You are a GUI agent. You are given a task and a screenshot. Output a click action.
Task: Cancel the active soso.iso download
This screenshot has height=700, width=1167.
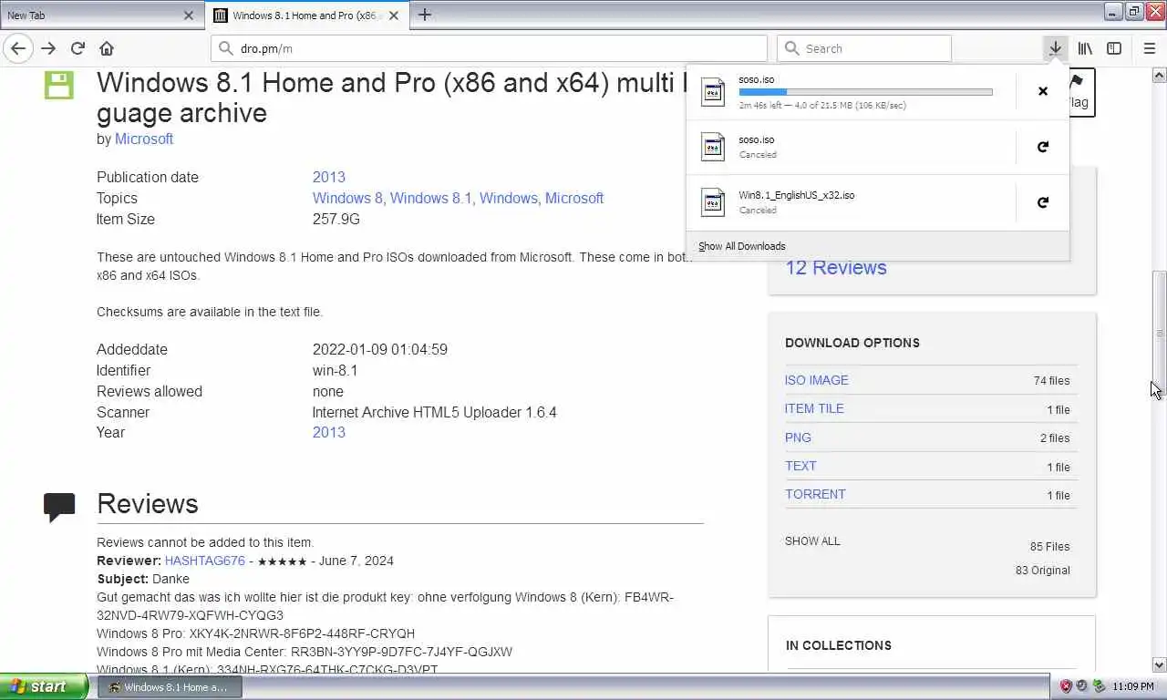tap(1043, 91)
